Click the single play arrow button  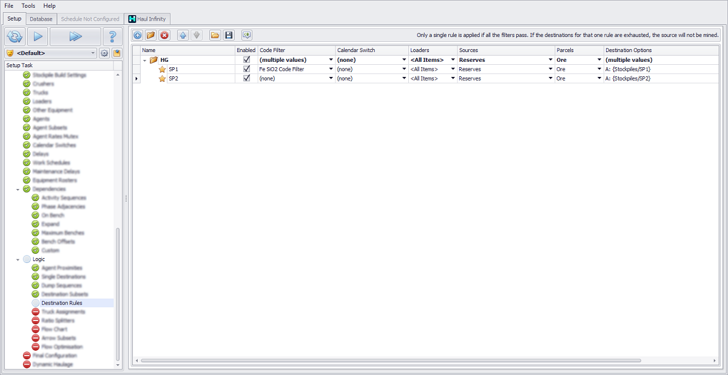(x=38, y=36)
